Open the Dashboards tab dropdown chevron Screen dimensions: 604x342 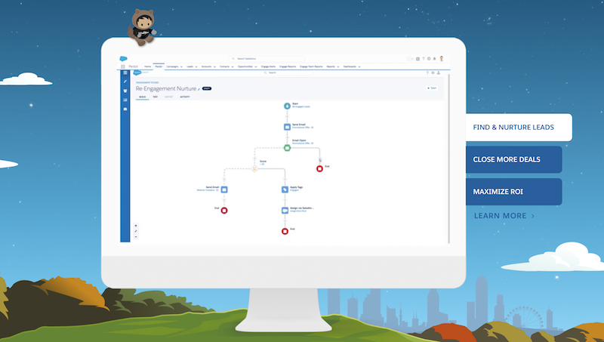(x=359, y=66)
